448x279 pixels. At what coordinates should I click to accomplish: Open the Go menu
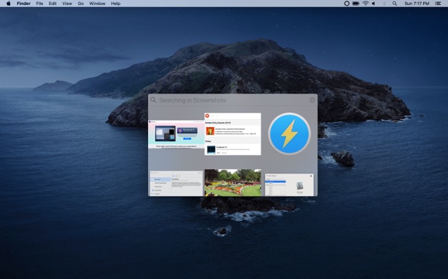click(x=81, y=4)
